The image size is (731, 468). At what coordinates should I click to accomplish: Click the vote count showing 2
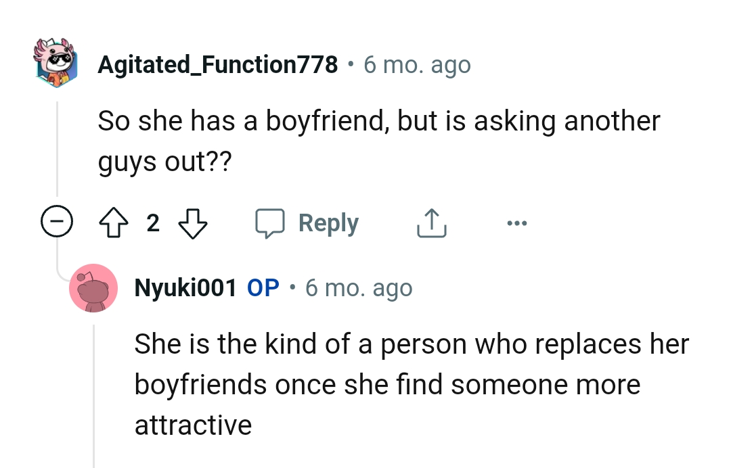[x=153, y=222]
